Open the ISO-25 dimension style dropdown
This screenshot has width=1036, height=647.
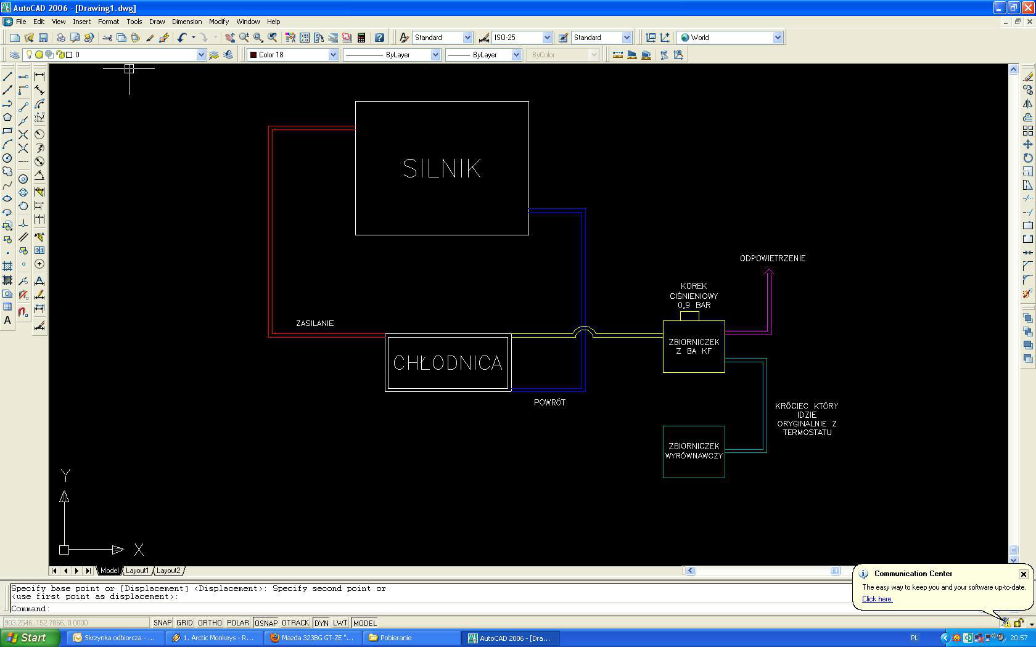pyautogui.click(x=546, y=38)
